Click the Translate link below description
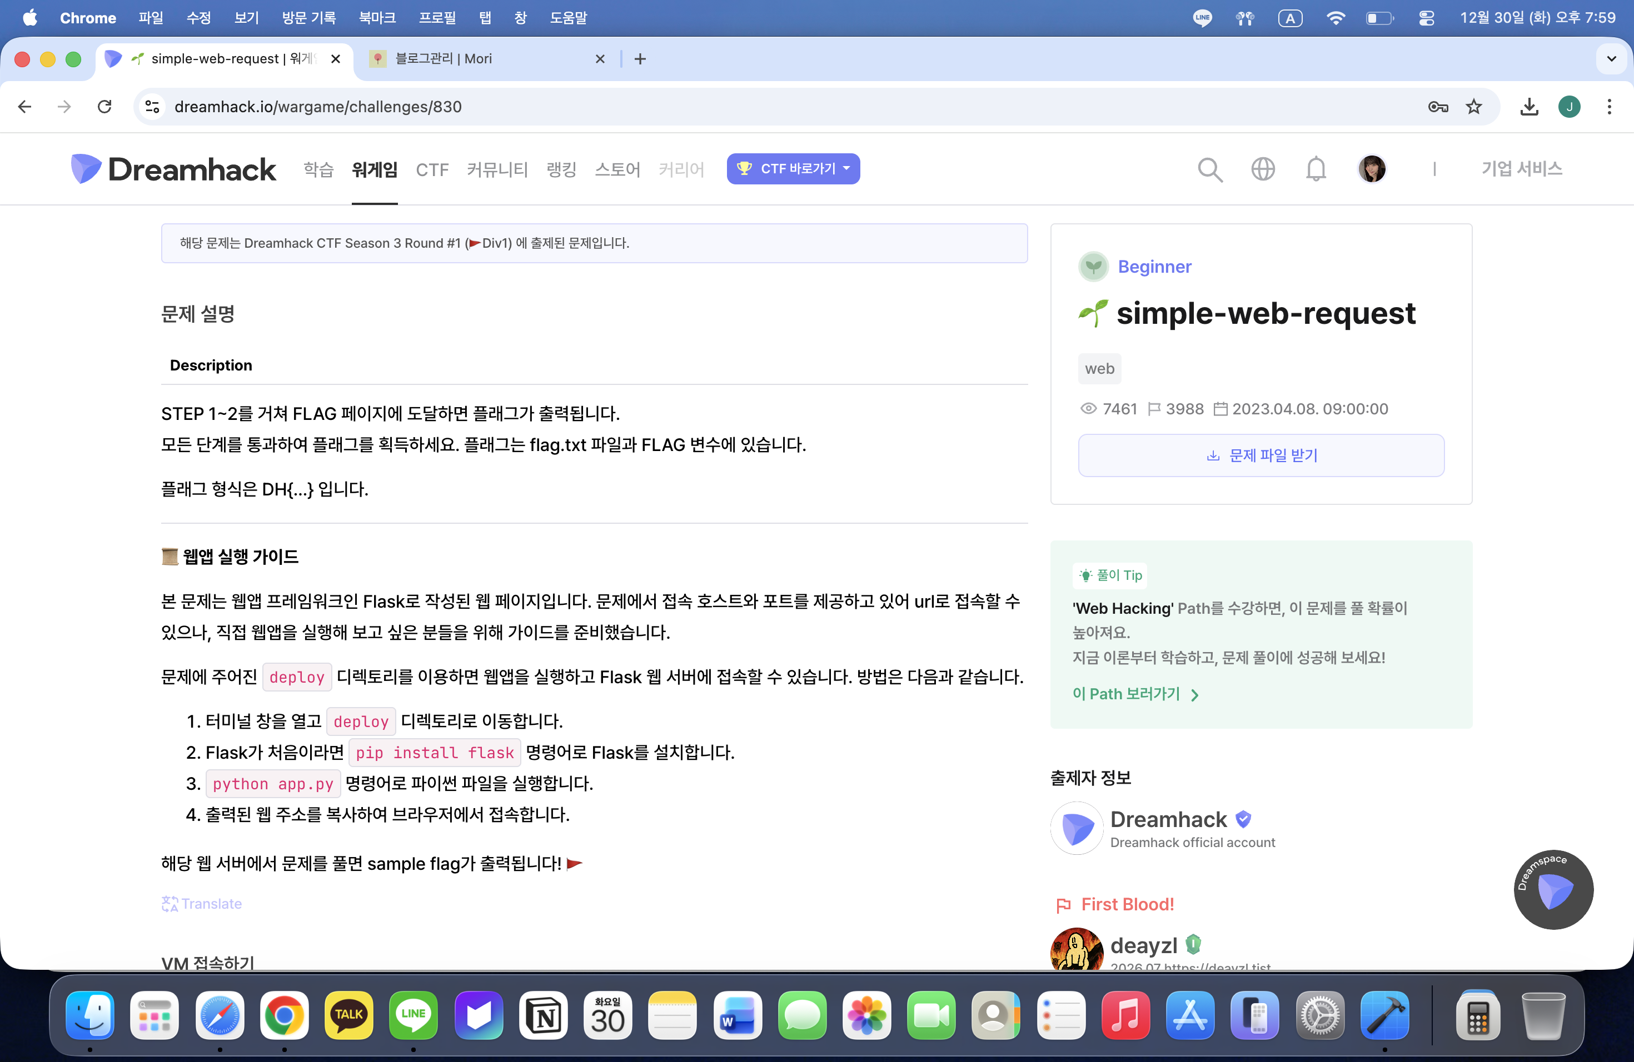 [202, 904]
